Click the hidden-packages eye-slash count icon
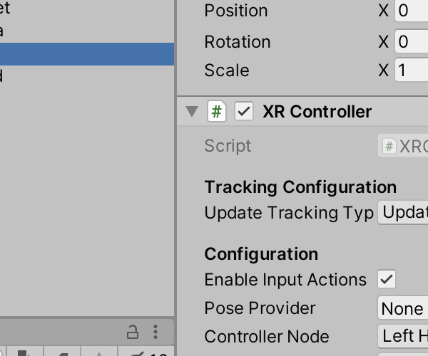Screen dimensions: 428x356 (x=146, y=352)
